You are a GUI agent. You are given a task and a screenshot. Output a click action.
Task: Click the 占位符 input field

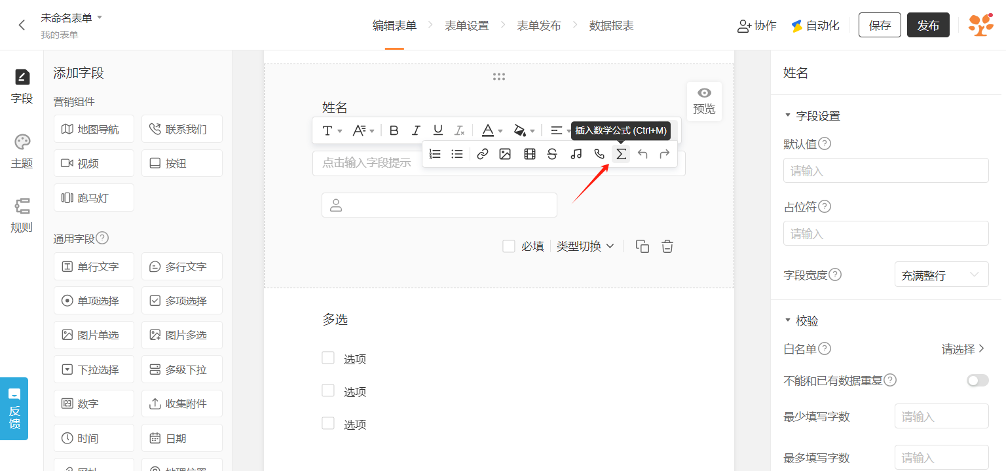click(x=886, y=233)
